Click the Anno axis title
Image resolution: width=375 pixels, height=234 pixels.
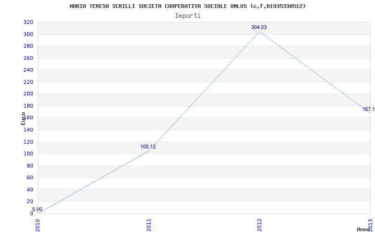[x=363, y=229]
